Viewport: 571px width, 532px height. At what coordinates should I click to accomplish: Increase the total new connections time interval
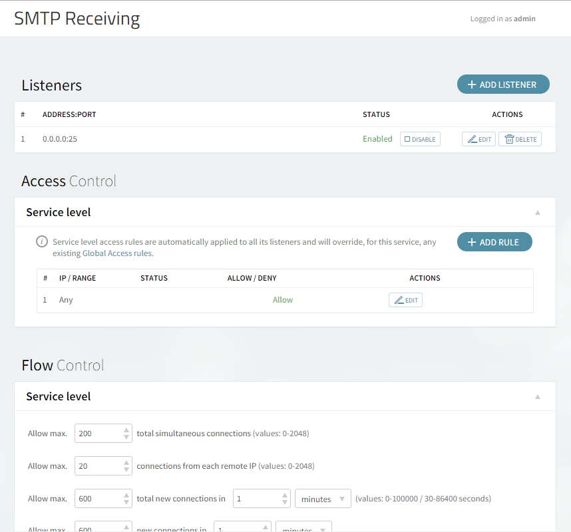pyautogui.click(x=285, y=495)
